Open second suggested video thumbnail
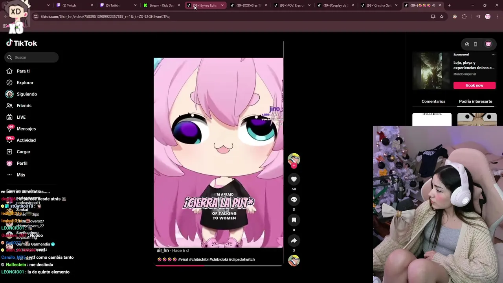 click(x=477, y=119)
